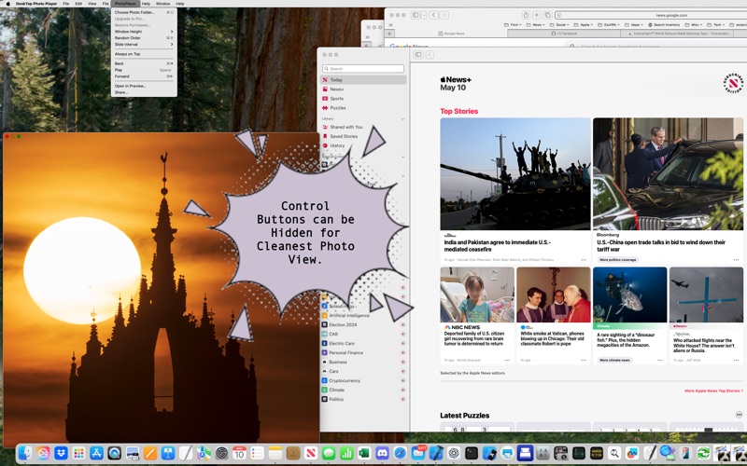747x466 pixels.
Task: Open the Apple News icon in the Dock
Action: (x=311, y=453)
